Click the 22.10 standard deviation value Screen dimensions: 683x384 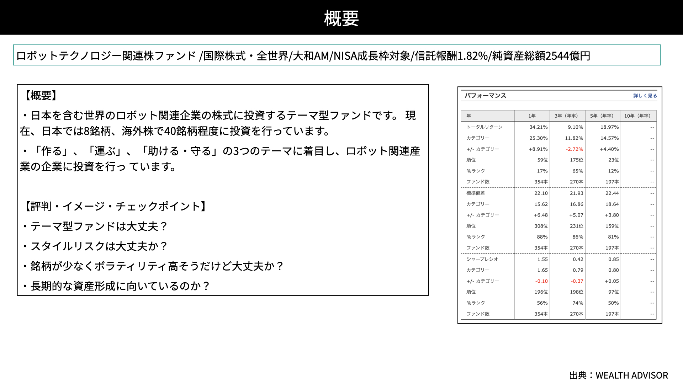(541, 193)
